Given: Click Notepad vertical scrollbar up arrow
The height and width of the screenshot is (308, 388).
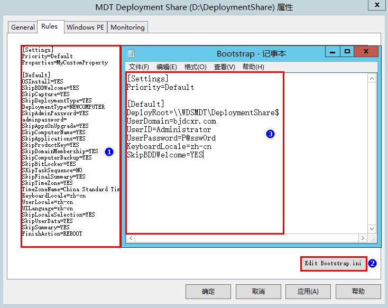Looking at the screenshot, I should tap(372, 79).
